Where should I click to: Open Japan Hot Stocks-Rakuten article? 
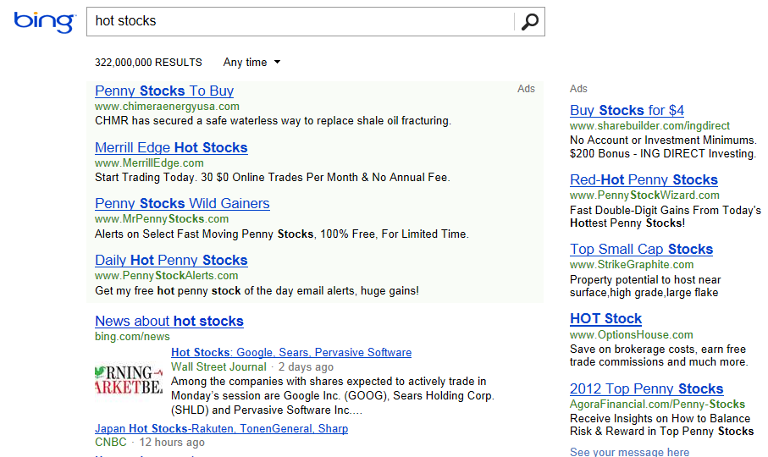[221, 429]
